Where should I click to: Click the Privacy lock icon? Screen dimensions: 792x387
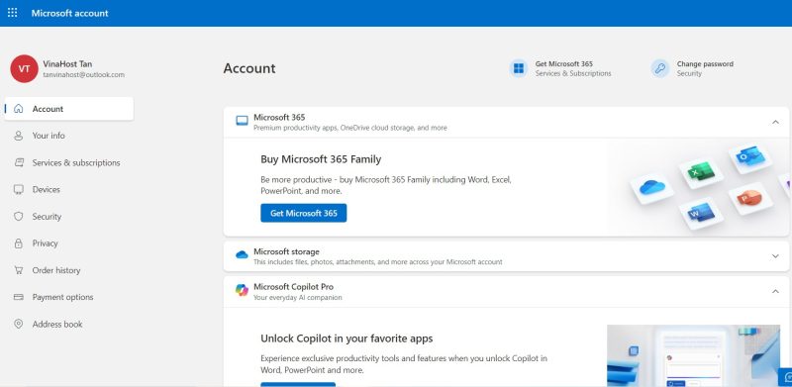(x=19, y=243)
